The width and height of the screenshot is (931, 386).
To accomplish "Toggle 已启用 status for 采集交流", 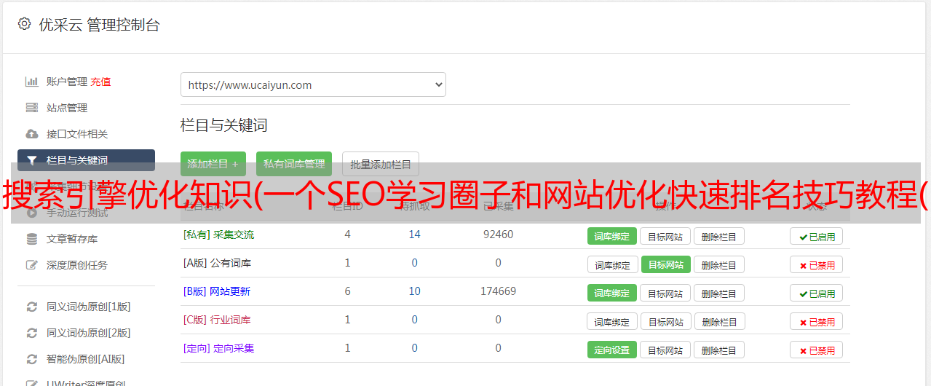I will click(817, 236).
